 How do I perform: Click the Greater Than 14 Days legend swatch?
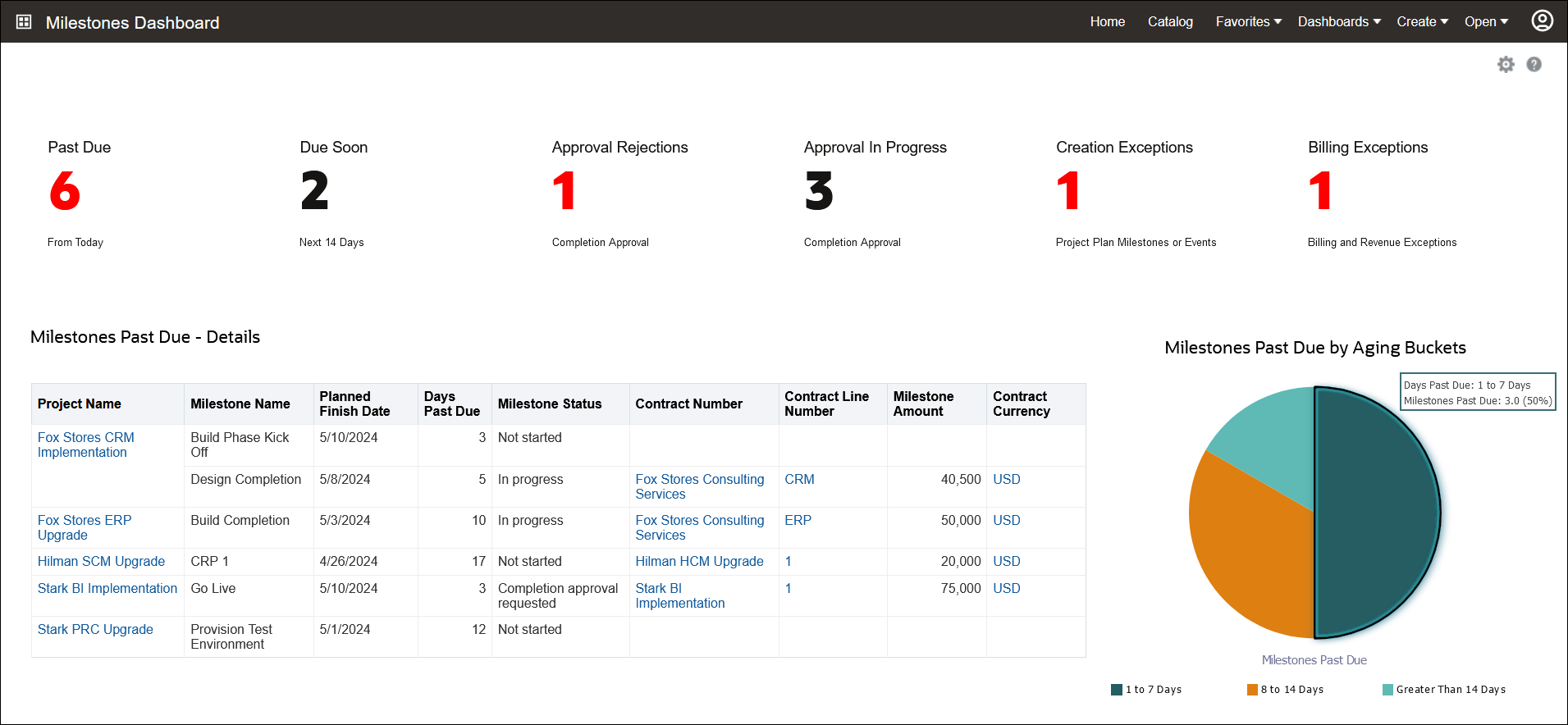pos(1387,690)
